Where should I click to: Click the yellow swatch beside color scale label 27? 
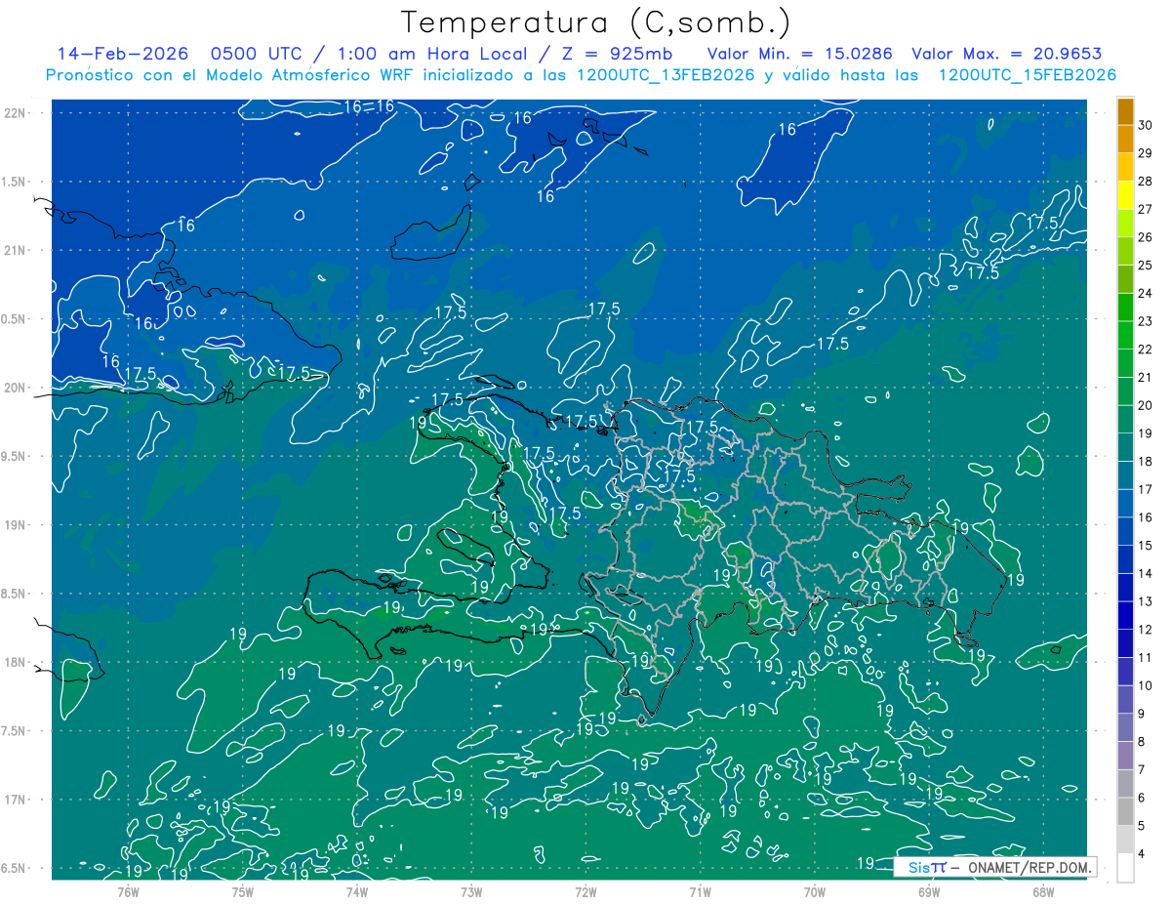click(1125, 196)
